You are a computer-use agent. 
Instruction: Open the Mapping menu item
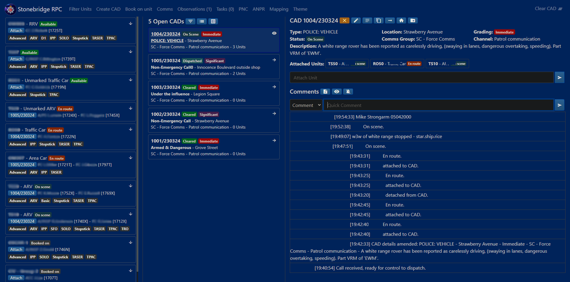point(279,9)
